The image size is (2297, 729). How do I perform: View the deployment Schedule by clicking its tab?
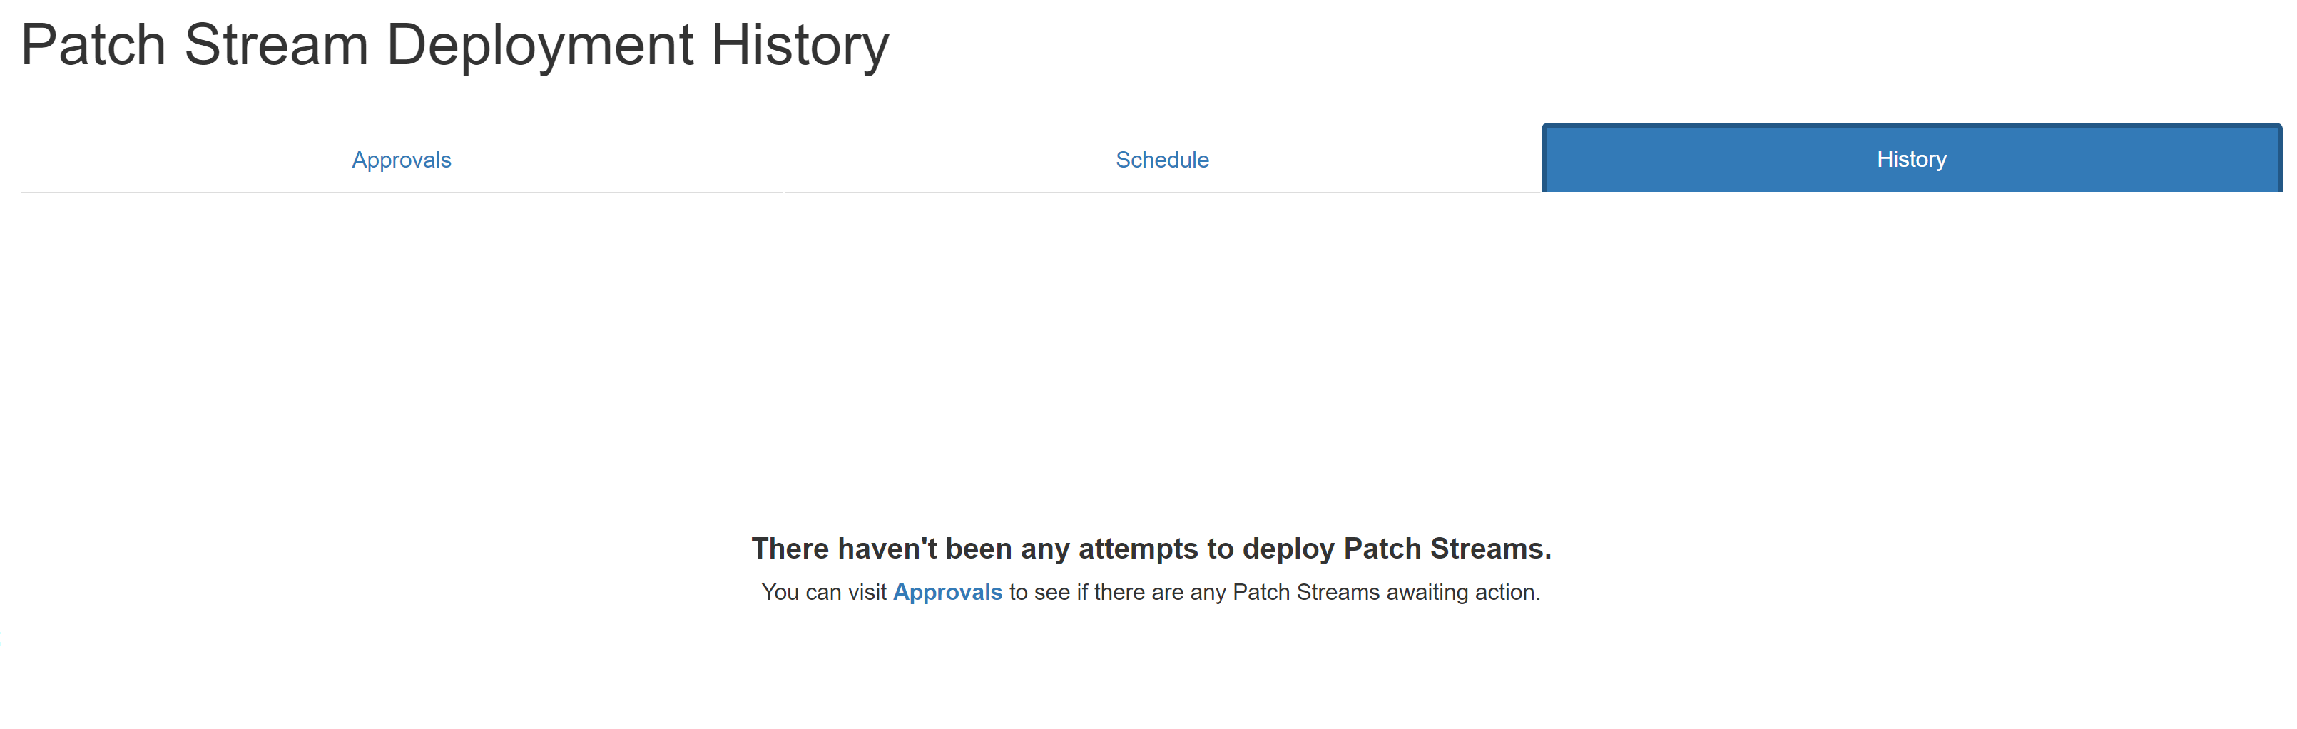coord(1161,160)
